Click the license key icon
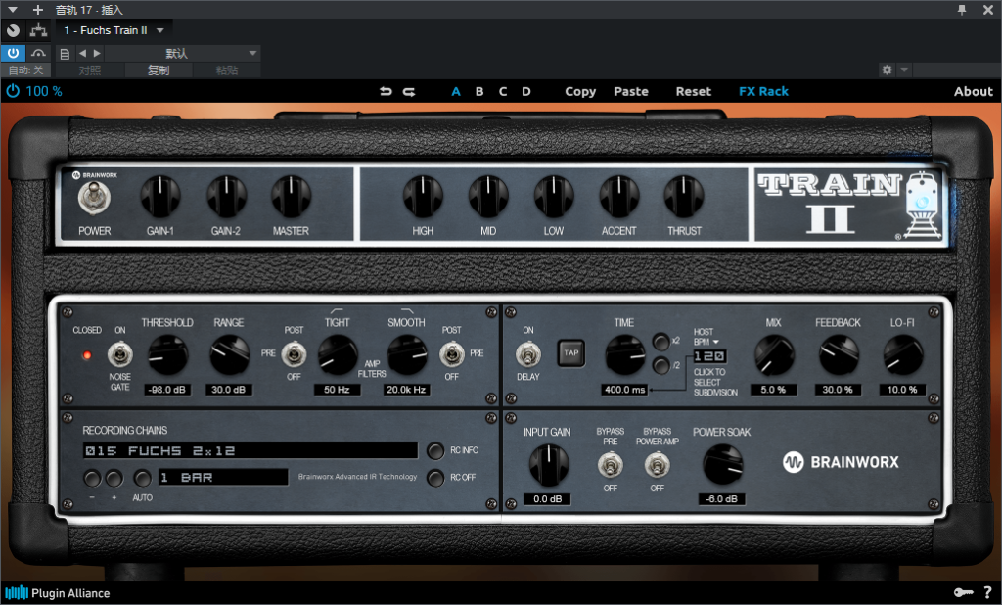The width and height of the screenshot is (1002, 605). 964,593
